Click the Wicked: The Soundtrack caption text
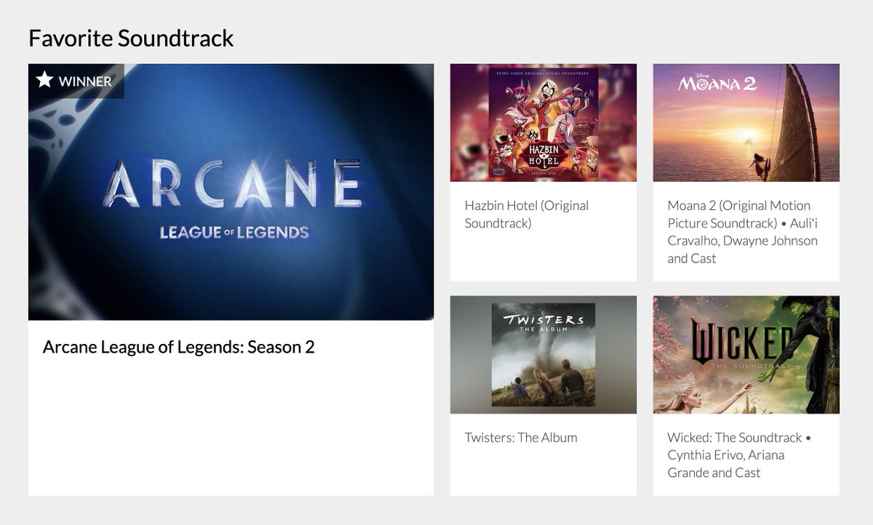 click(x=739, y=455)
